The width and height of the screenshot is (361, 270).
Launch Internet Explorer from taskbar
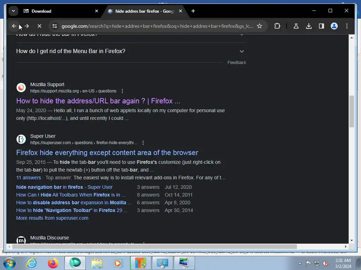[31, 263]
